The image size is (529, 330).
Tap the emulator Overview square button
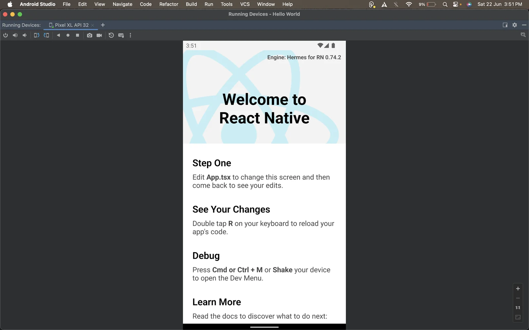(x=77, y=35)
